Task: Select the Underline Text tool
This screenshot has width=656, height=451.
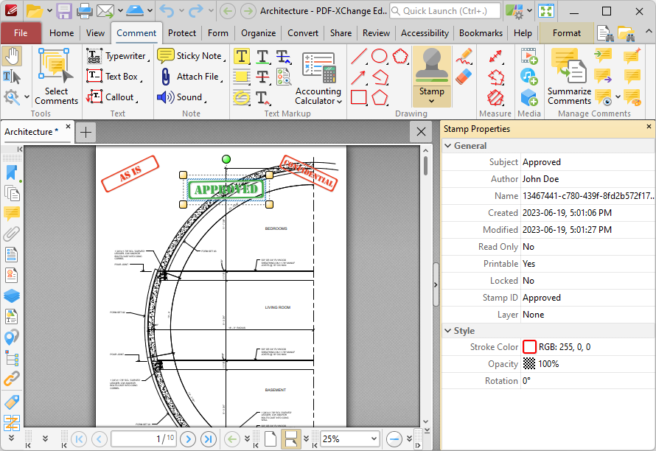Action: click(262, 56)
